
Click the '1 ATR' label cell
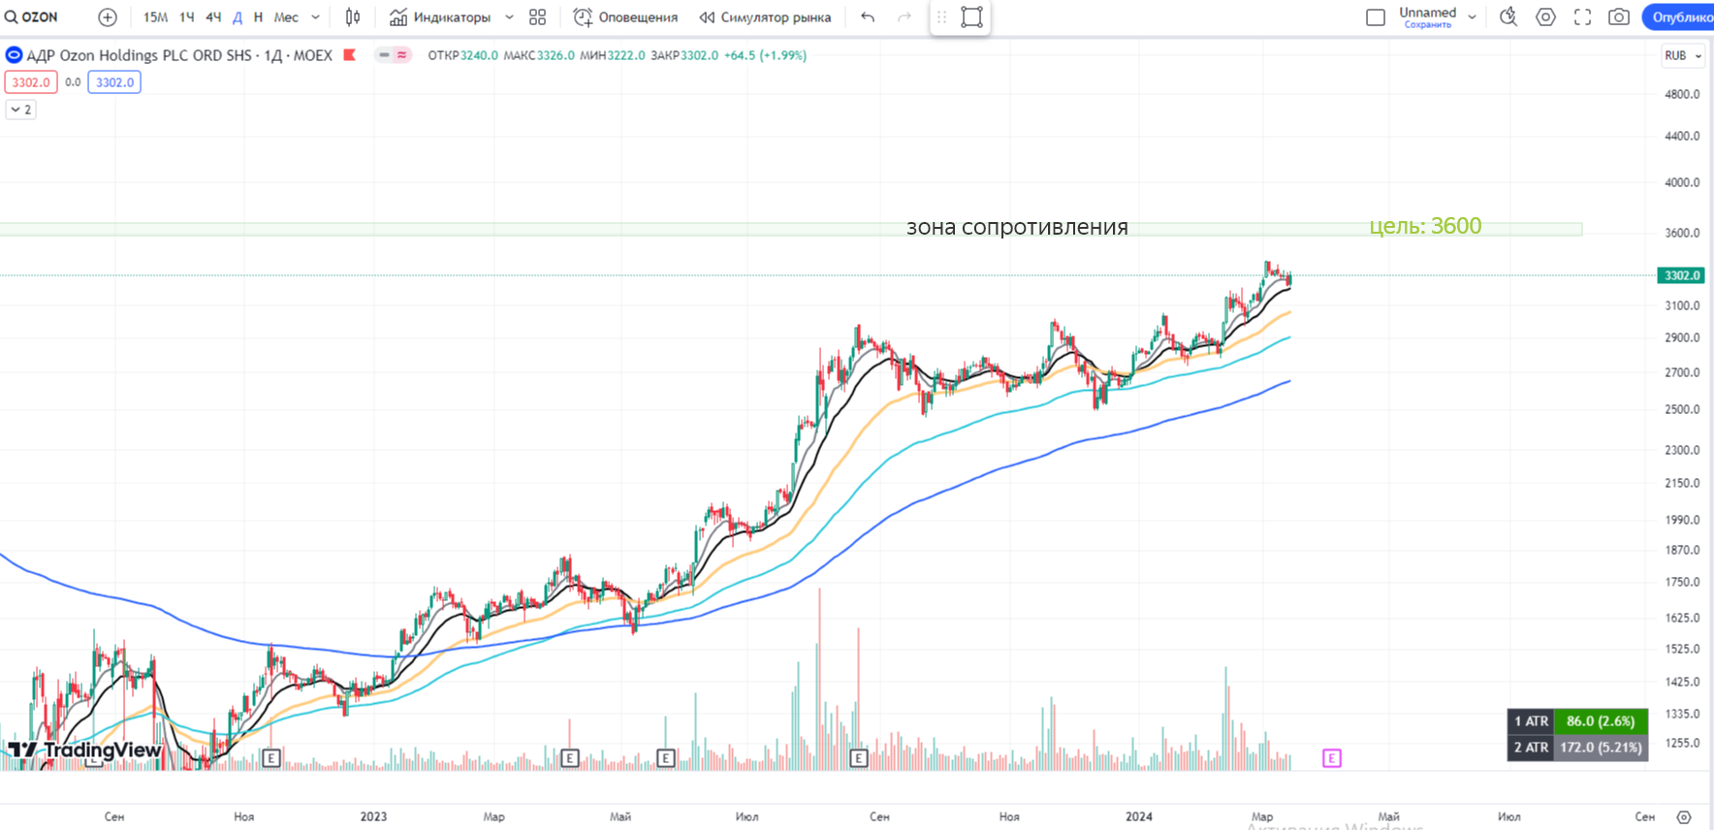[x=1531, y=721]
